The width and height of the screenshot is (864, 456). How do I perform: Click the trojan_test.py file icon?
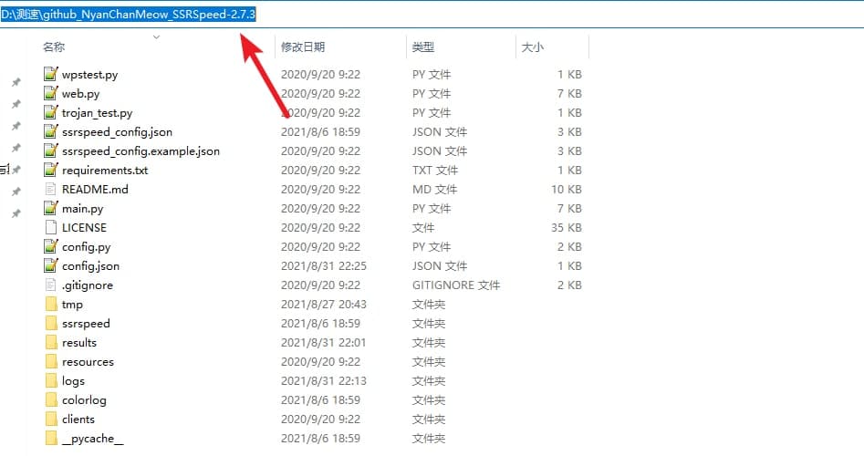51,113
